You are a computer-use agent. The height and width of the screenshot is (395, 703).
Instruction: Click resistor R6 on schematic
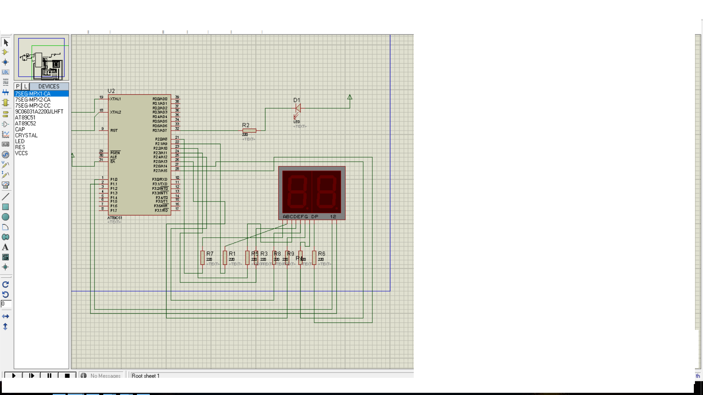pos(314,257)
